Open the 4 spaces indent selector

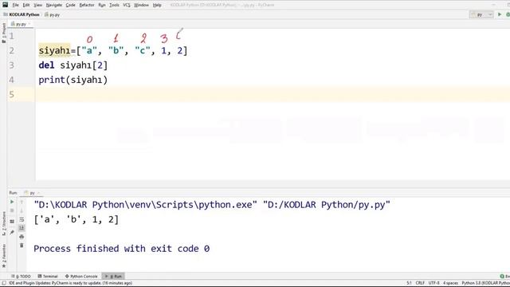click(x=450, y=283)
